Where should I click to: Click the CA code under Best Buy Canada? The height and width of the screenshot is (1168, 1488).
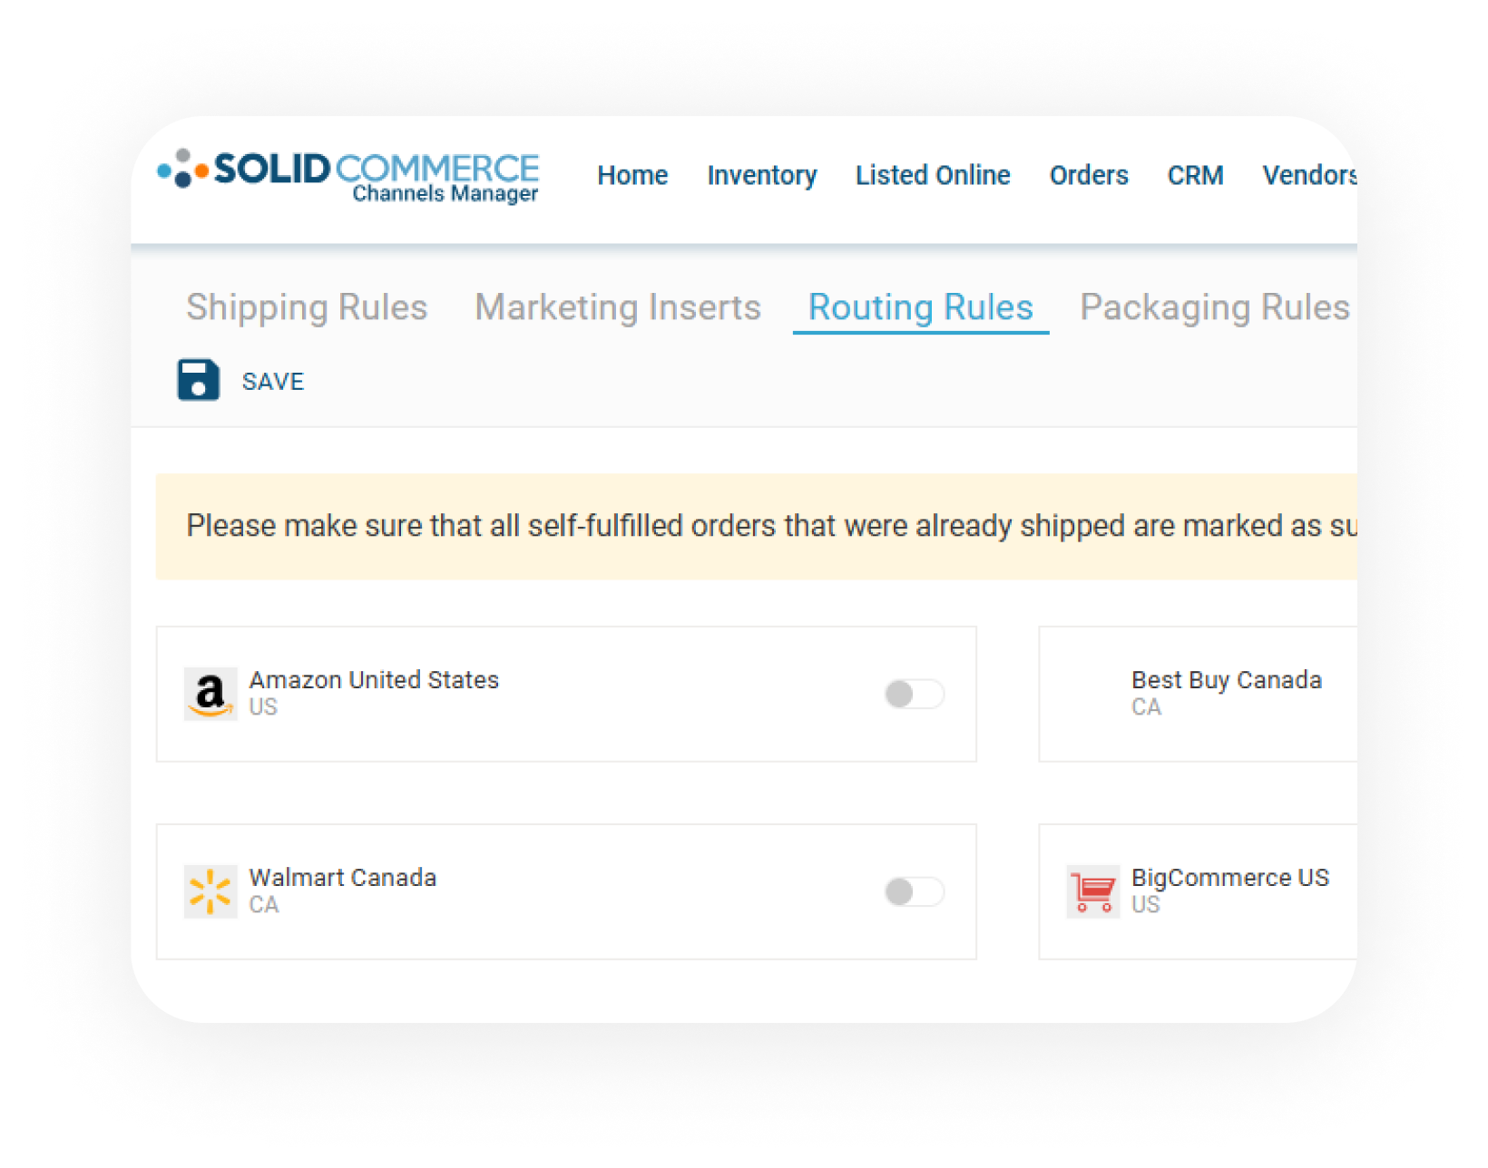click(x=1146, y=707)
